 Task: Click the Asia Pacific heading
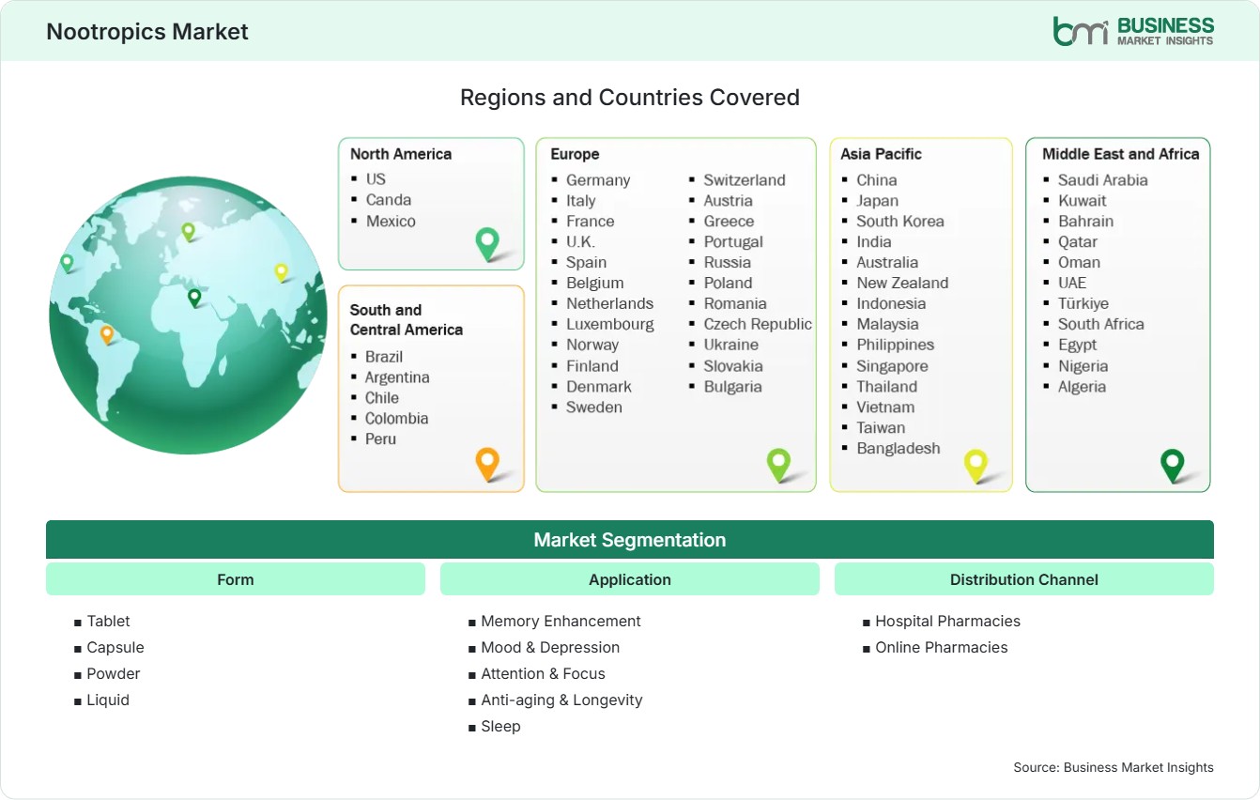point(882,154)
